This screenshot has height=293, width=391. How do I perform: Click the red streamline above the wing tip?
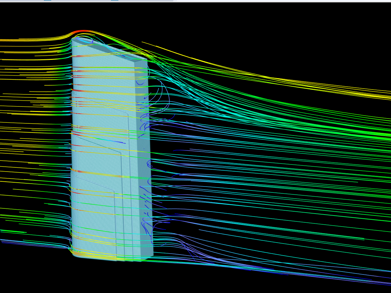[x=80, y=30]
